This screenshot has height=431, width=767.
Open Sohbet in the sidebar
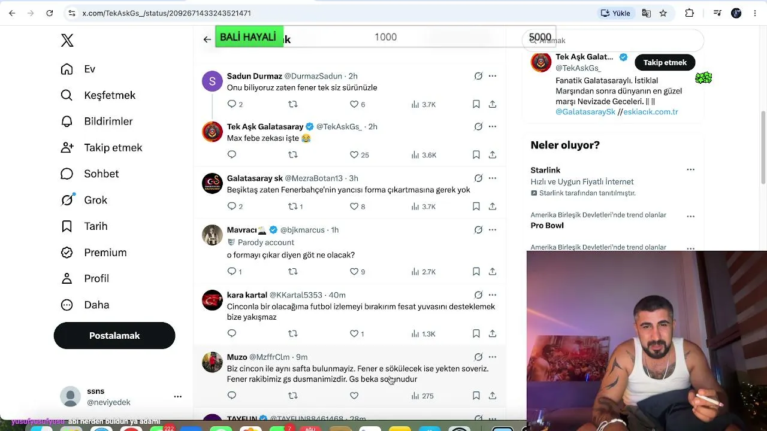(89, 174)
